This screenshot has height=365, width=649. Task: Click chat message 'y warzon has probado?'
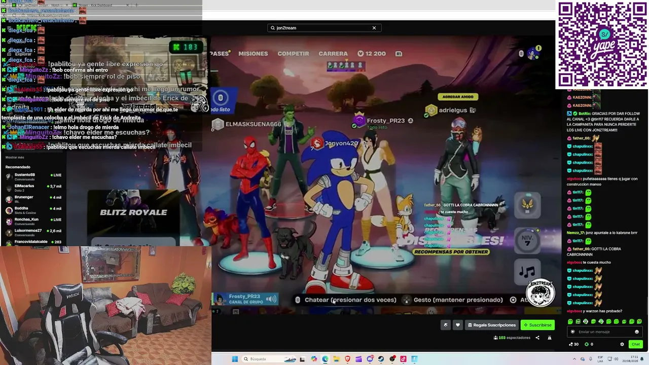(595, 311)
